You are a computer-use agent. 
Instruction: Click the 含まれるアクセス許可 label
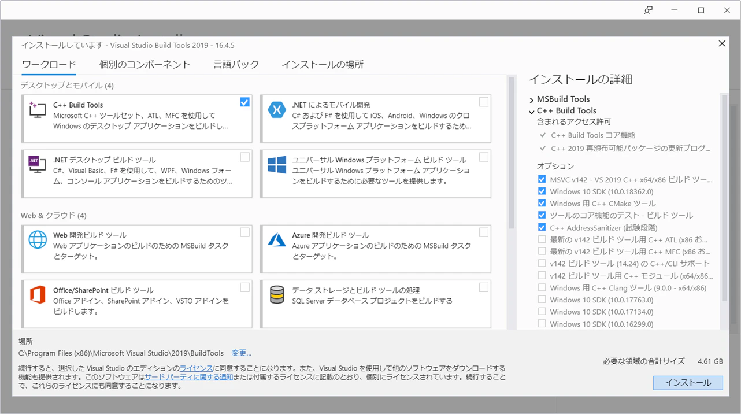pyautogui.click(x=574, y=122)
